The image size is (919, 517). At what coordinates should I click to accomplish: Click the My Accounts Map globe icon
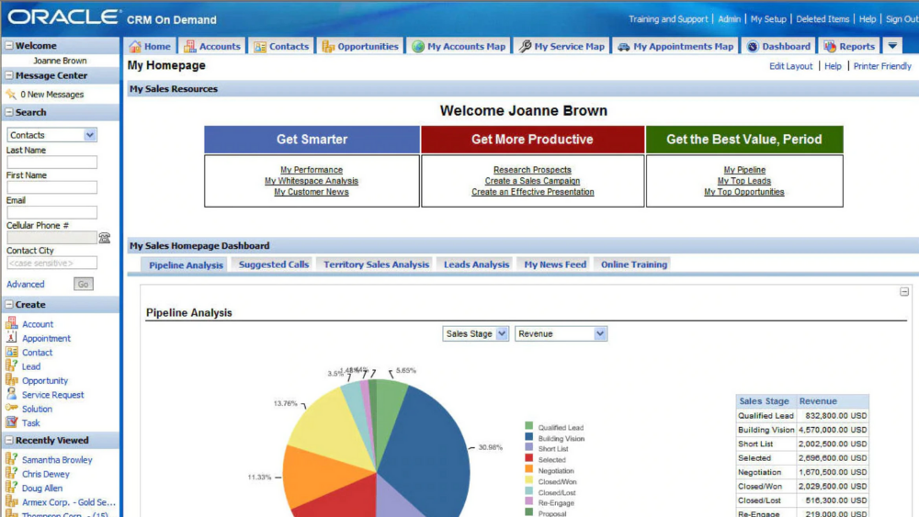point(417,46)
